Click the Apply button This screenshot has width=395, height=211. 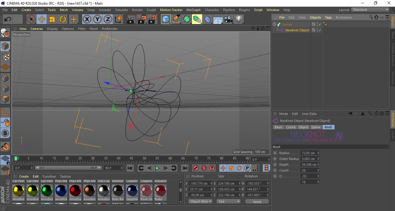click(257, 201)
